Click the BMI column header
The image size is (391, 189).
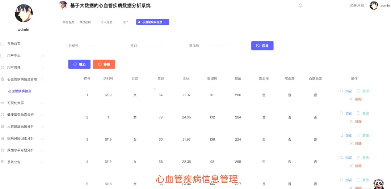(x=186, y=79)
